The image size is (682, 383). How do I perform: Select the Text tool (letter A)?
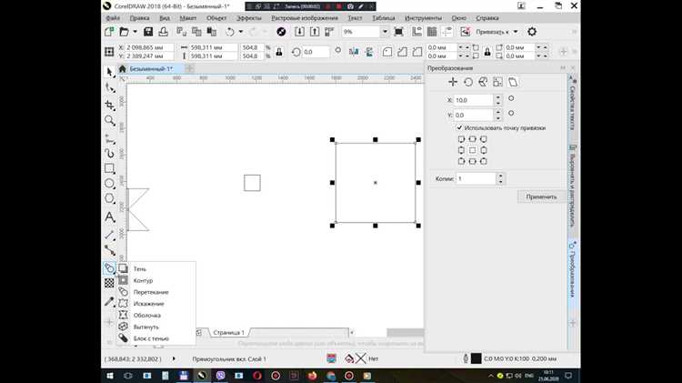click(x=110, y=217)
